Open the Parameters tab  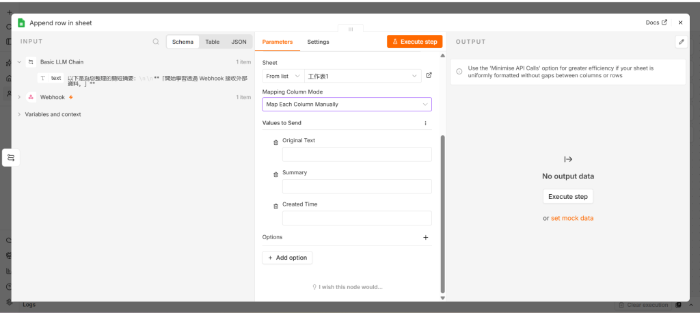pyautogui.click(x=278, y=42)
